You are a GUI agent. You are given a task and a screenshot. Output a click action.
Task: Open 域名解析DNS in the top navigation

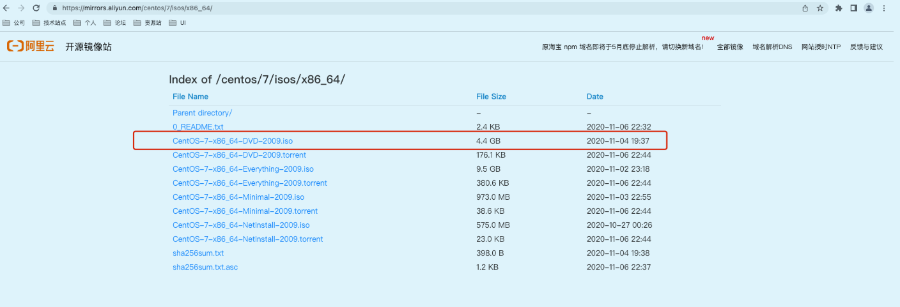(772, 47)
